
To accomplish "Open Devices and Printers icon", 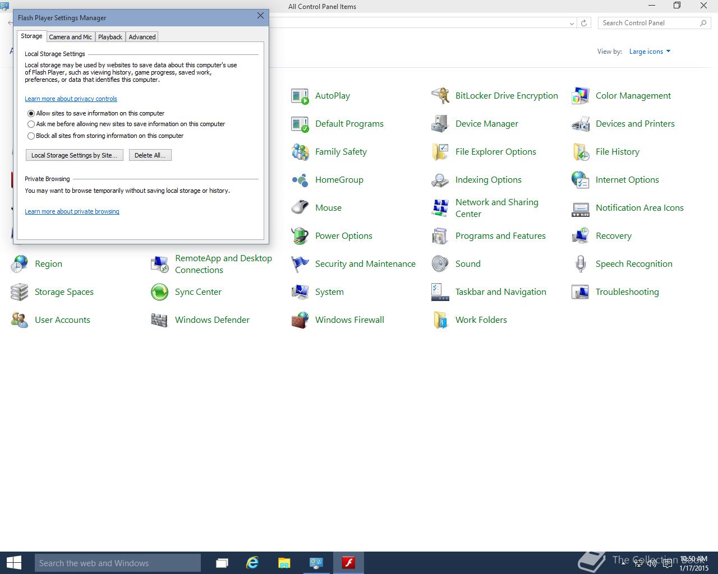I will [581, 124].
